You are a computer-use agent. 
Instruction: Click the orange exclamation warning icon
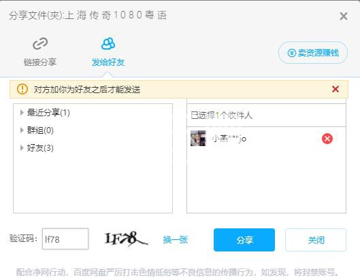click(22, 89)
